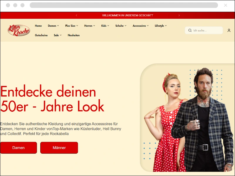The image size is (235, 176).
Task: Open the Schuhe menu
Action: [120, 26]
